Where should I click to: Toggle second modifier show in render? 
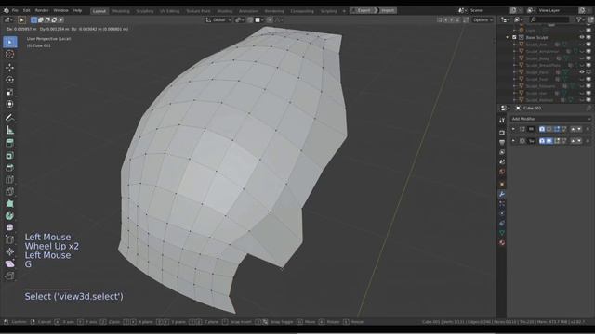pyautogui.click(x=542, y=141)
